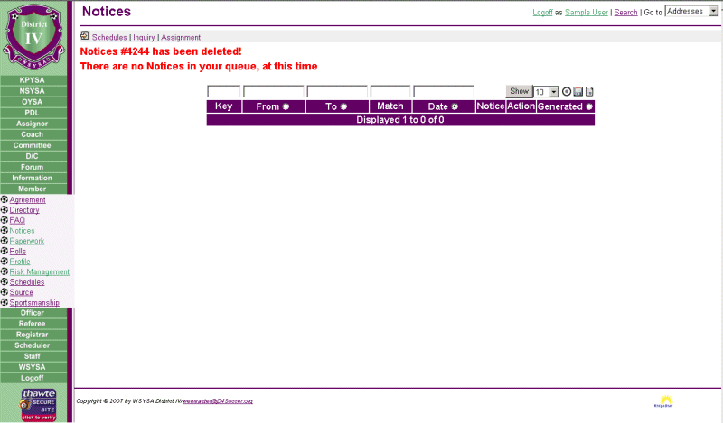723x423 pixels.
Task: Toggle sort by To column radio
Action: click(x=344, y=106)
